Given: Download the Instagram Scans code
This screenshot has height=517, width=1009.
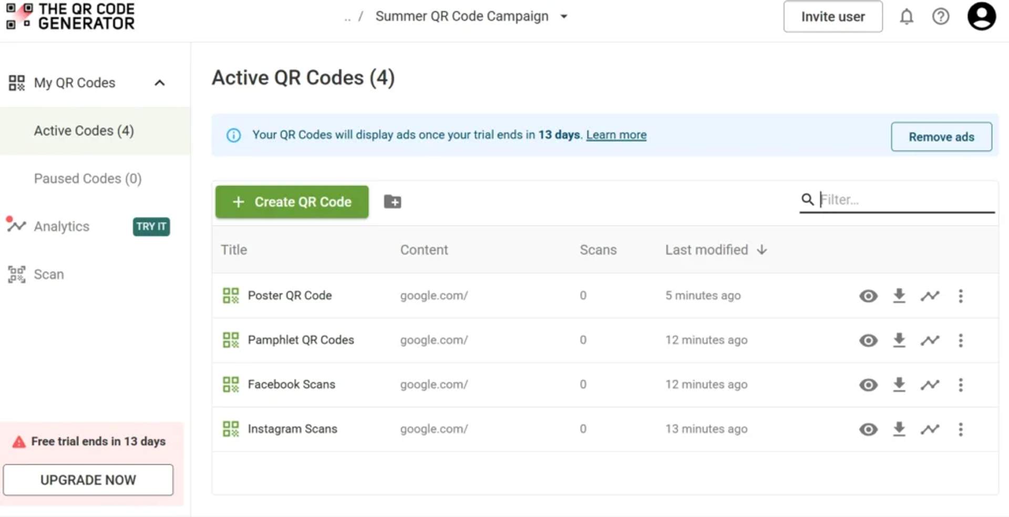Looking at the screenshot, I should pos(899,429).
